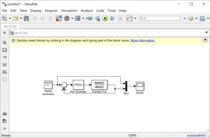
Task: Click the Stop simulation button
Action: (120, 18)
